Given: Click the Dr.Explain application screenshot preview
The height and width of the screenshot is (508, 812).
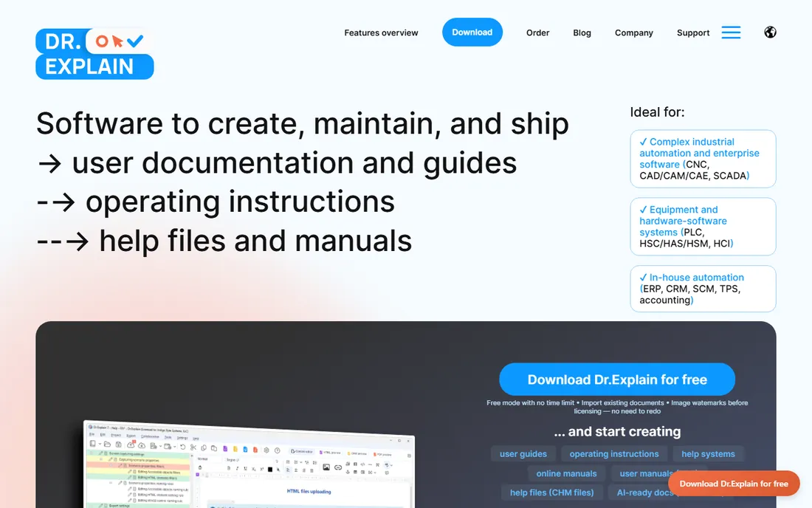Looking at the screenshot, I should pos(249,464).
